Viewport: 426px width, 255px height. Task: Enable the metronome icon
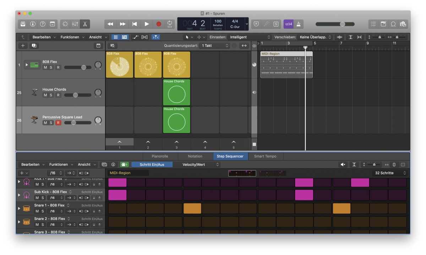(x=299, y=24)
